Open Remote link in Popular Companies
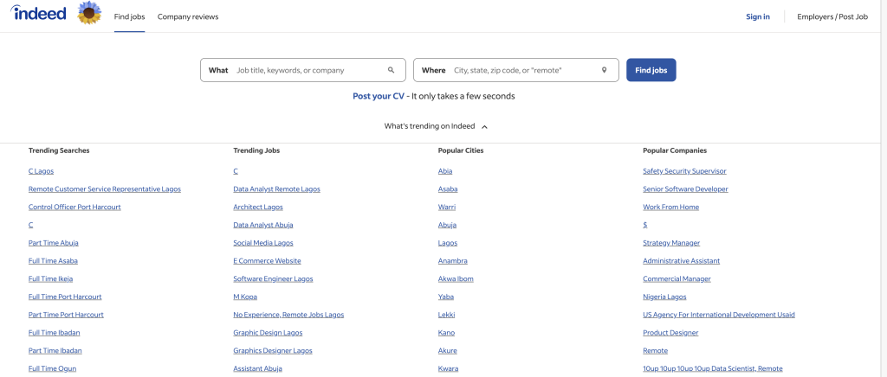The height and width of the screenshot is (377, 887). (655, 350)
